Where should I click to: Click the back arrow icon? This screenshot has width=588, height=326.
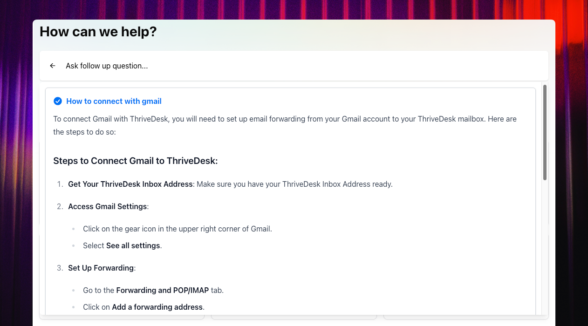53,66
